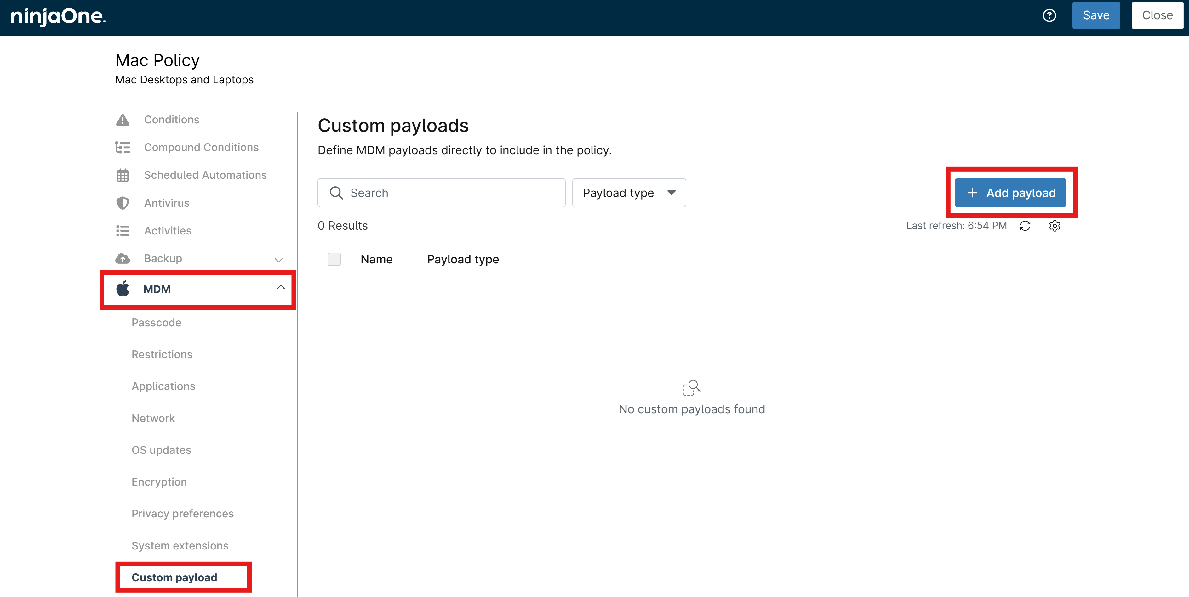Click the Close button
Screen dimensions: 1189x597
click(1157, 15)
